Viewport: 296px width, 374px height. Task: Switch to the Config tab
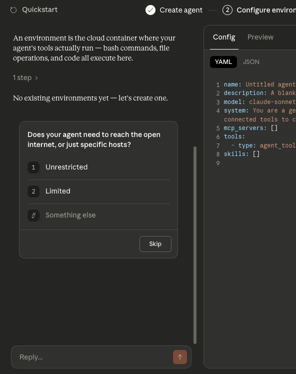click(x=224, y=37)
